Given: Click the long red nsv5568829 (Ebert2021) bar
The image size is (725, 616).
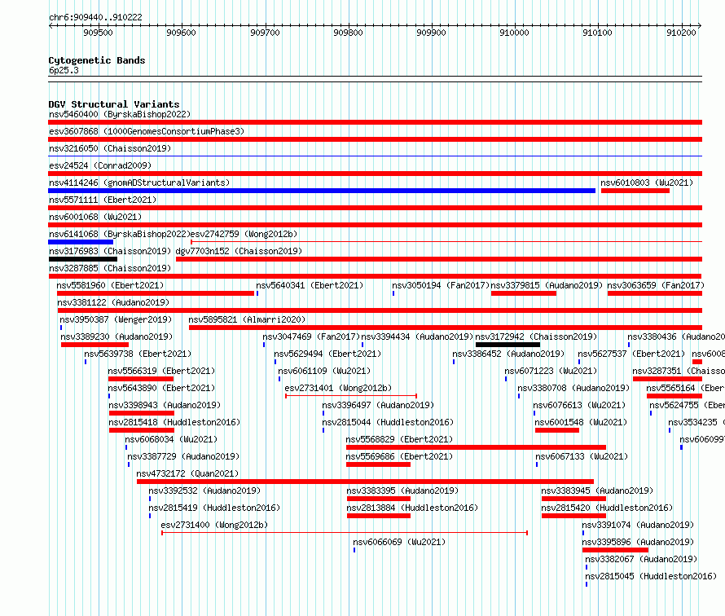Looking at the screenshot, I should click(x=476, y=447).
